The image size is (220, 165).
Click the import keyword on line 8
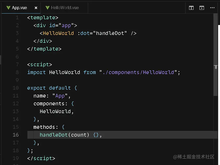[36, 72]
